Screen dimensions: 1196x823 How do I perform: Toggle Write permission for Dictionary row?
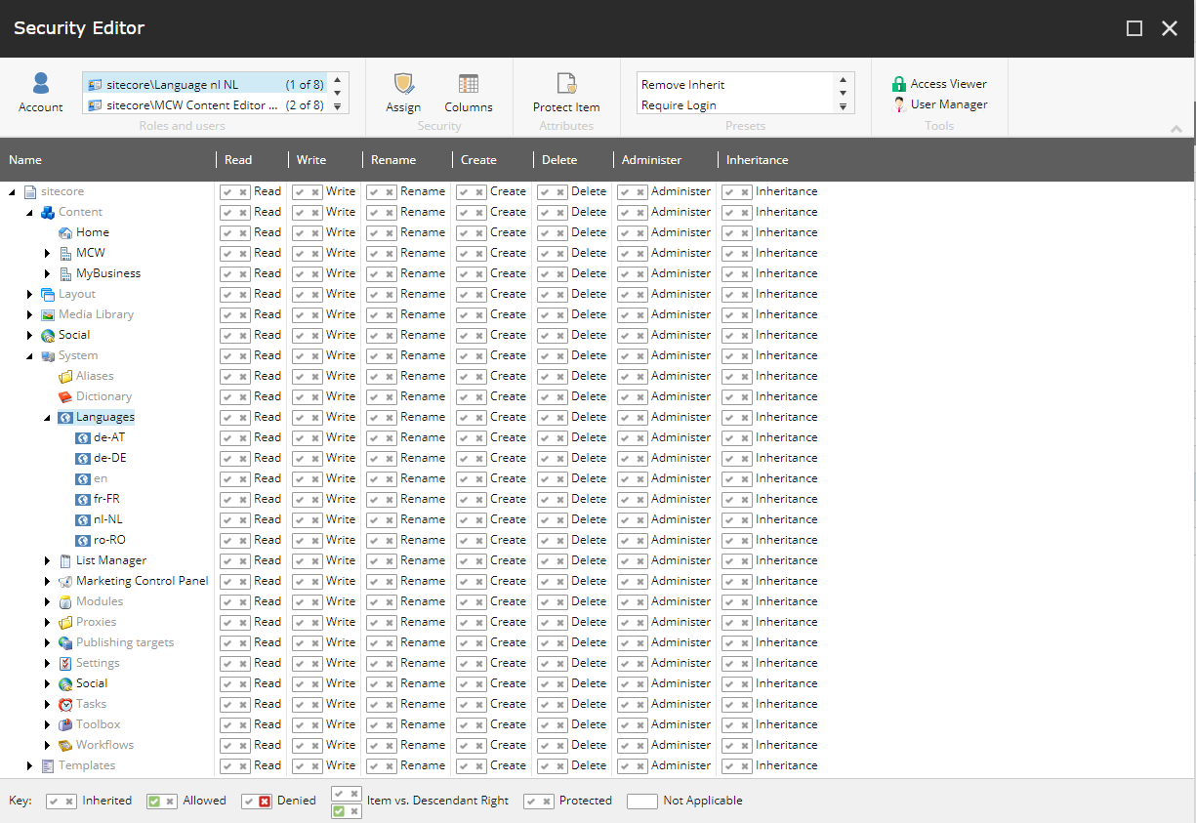[308, 396]
